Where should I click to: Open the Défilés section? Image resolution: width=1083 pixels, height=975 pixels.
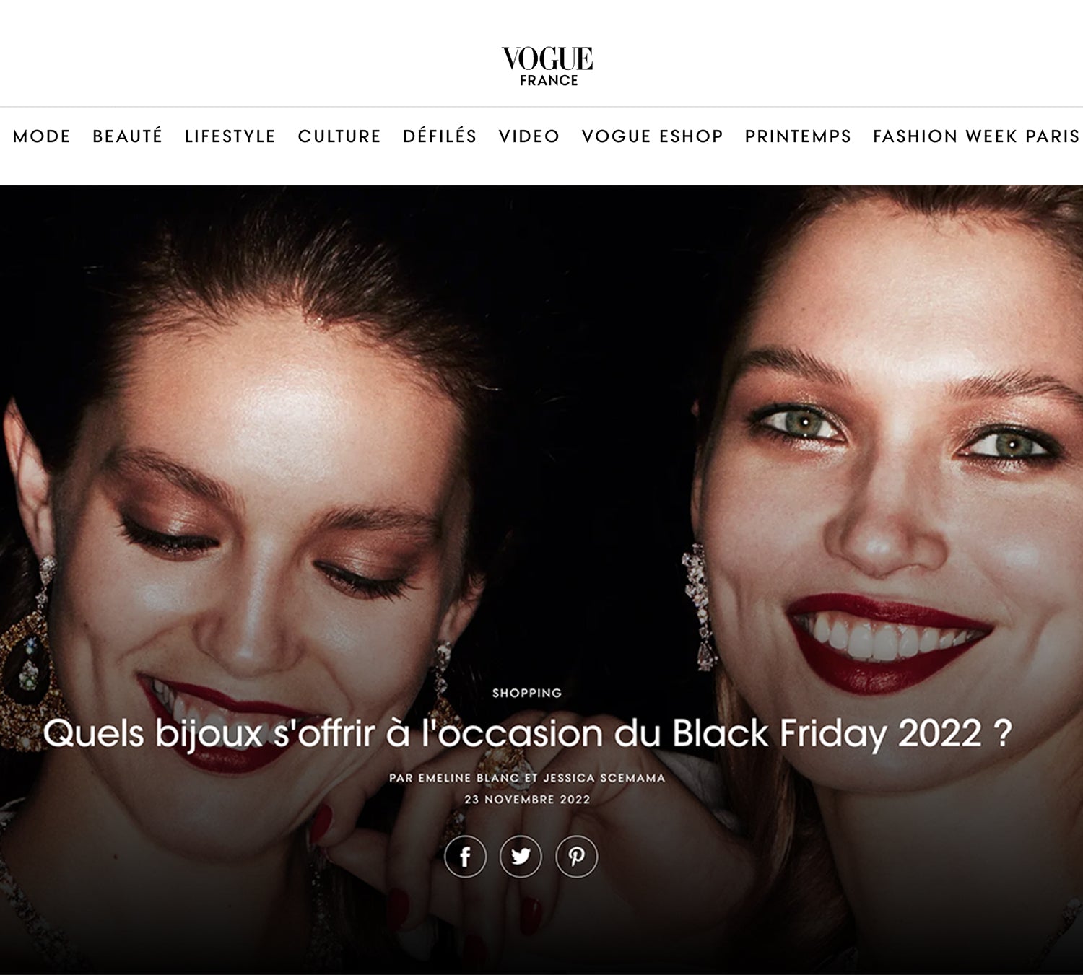(x=440, y=136)
